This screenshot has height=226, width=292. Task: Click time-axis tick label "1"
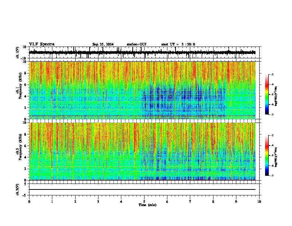52,202
